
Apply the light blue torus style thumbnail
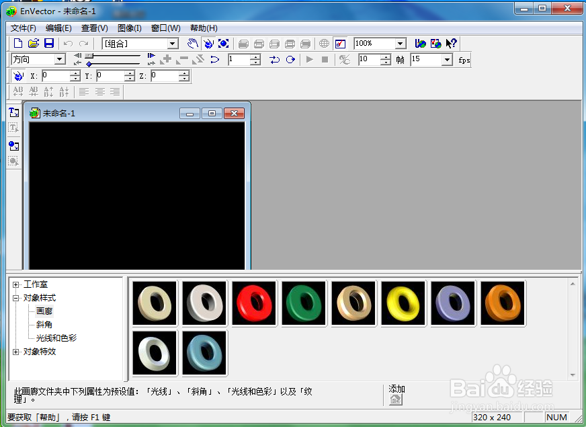coord(204,353)
